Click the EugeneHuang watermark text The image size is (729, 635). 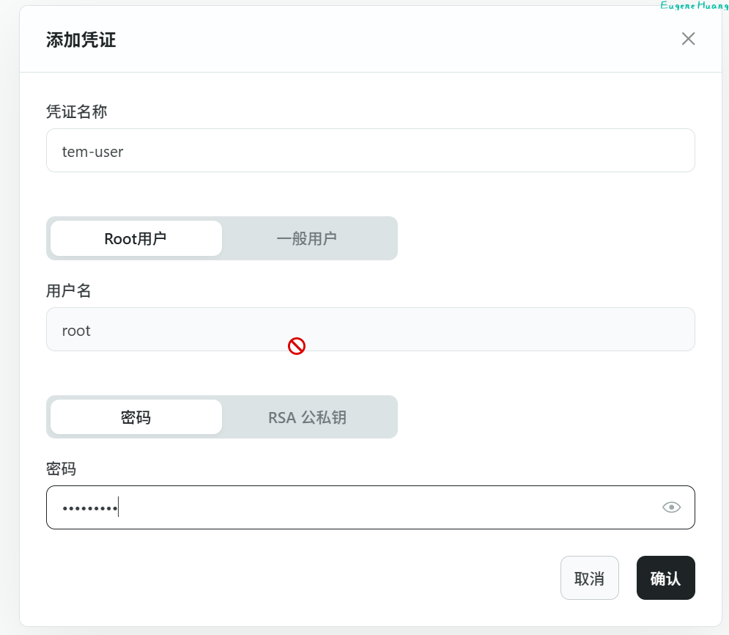[693, 6]
